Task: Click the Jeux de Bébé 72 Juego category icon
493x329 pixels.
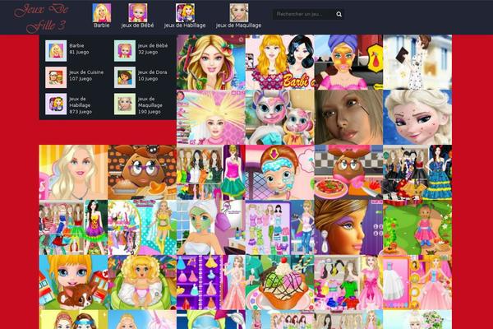Action: tap(125, 51)
